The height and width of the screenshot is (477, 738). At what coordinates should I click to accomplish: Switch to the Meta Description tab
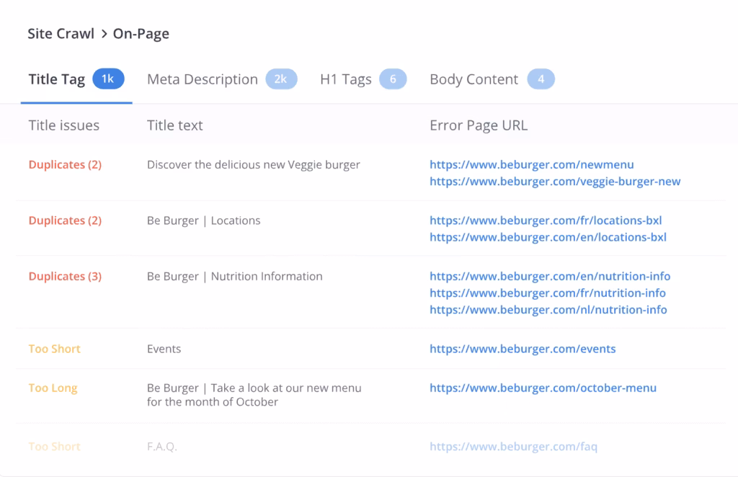pos(202,79)
